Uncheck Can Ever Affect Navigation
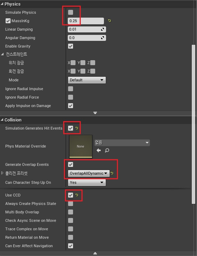The height and width of the screenshot is (256, 197). pyautogui.click(x=71, y=246)
